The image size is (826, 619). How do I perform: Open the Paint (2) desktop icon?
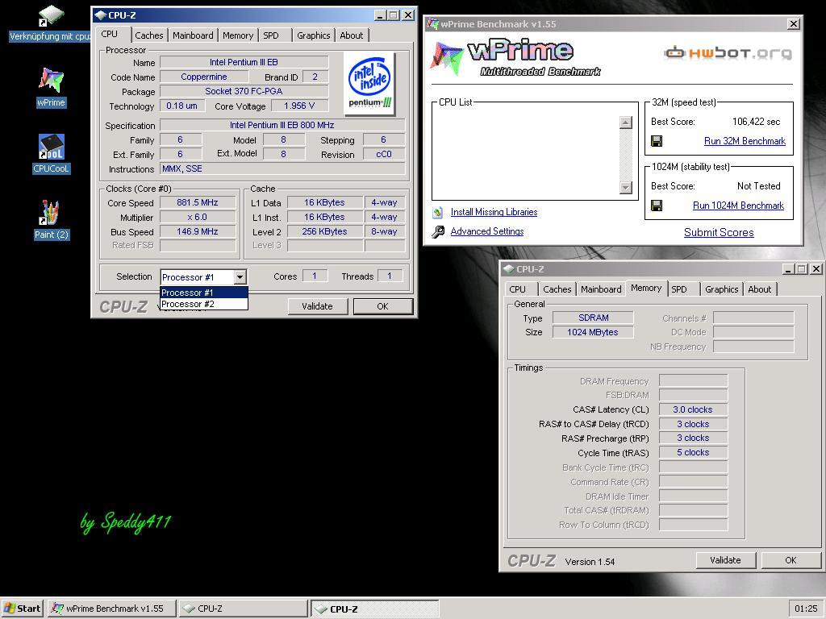tap(51, 213)
